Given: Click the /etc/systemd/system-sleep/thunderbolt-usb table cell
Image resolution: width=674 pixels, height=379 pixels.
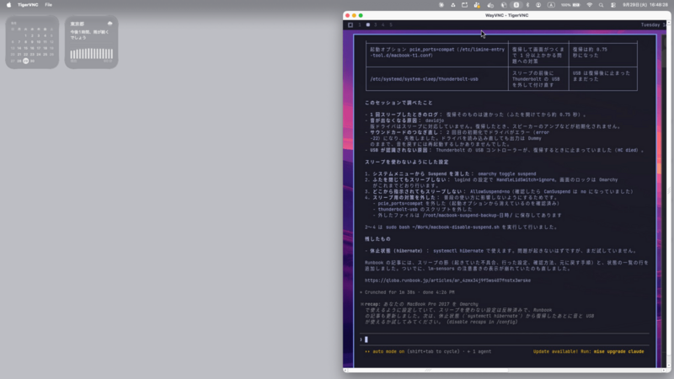Looking at the screenshot, I should click(x=436, y=78).
